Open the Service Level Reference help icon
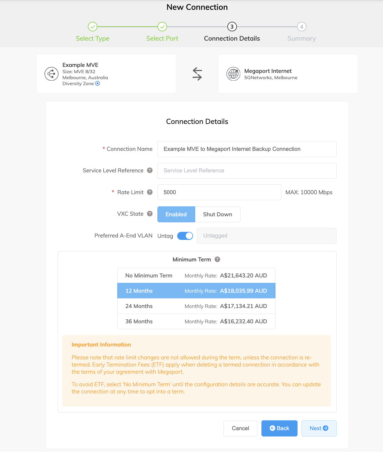Image resolution: width=383 pixels, height=452 pixels. [x=150, y=170]
